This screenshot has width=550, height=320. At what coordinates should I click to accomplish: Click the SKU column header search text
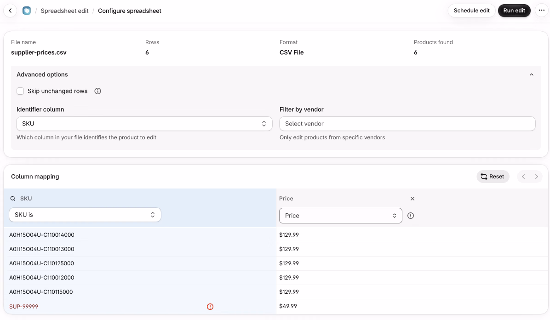26,199
